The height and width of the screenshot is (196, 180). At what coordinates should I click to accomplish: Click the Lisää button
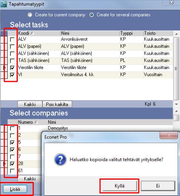(x=15, y=189)
